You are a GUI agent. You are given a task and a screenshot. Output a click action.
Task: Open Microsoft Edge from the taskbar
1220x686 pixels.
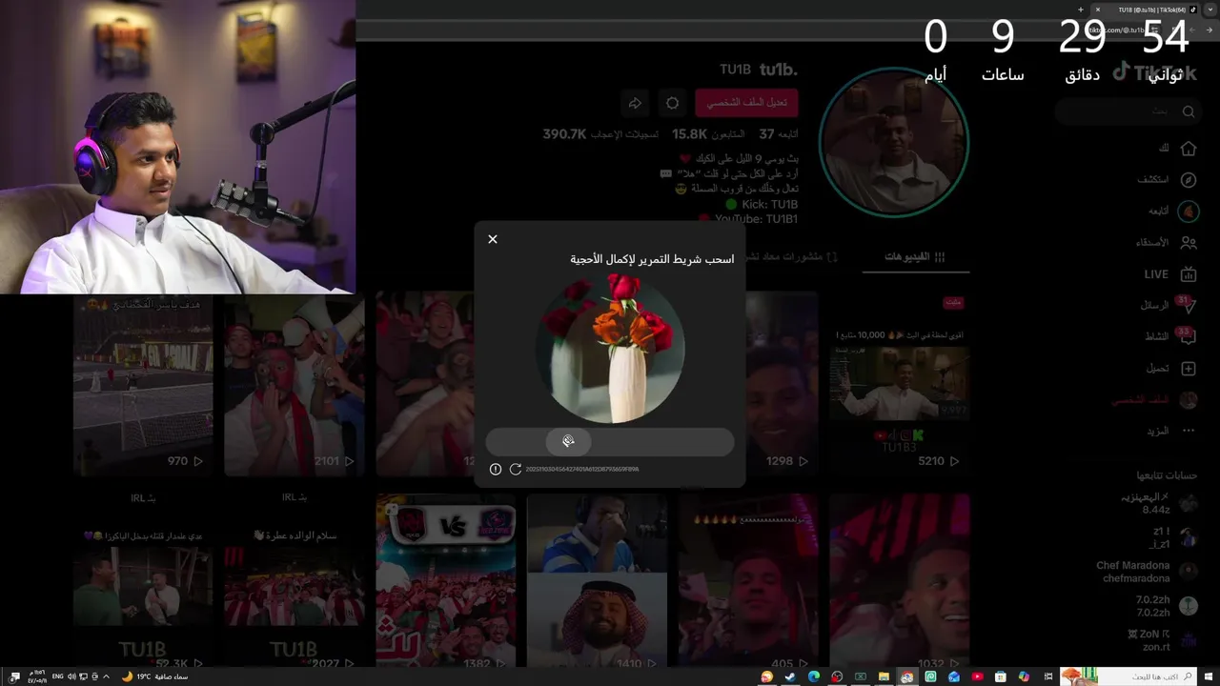[813, 676]
